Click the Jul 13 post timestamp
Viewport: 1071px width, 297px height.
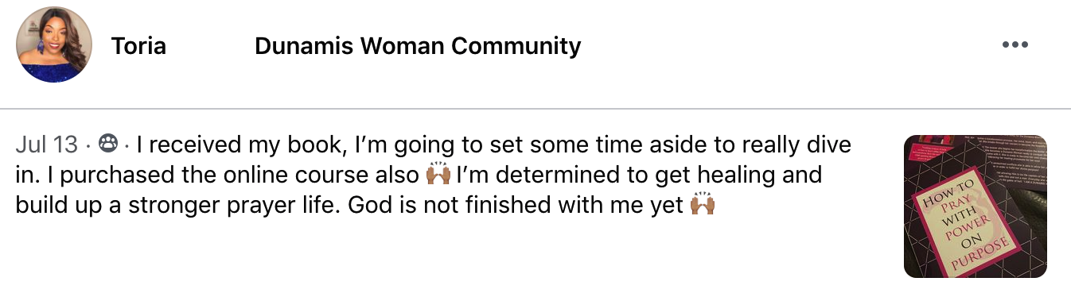47,145
